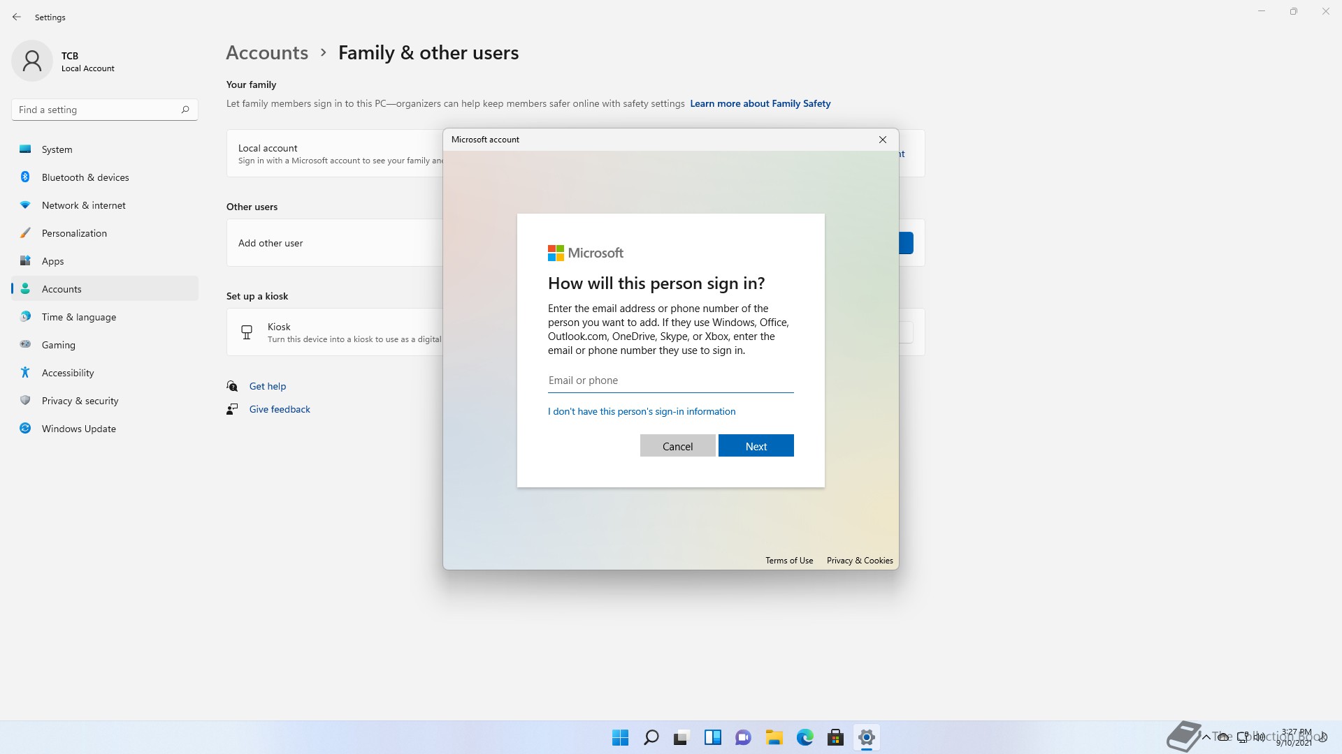The image size is (1342, 754).
Task: Open Accessibility settings
Action: point(105,373)
